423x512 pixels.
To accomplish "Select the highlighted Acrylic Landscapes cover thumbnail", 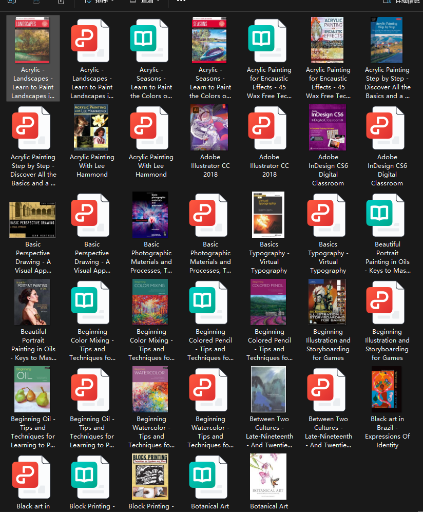I will [32, 40].
